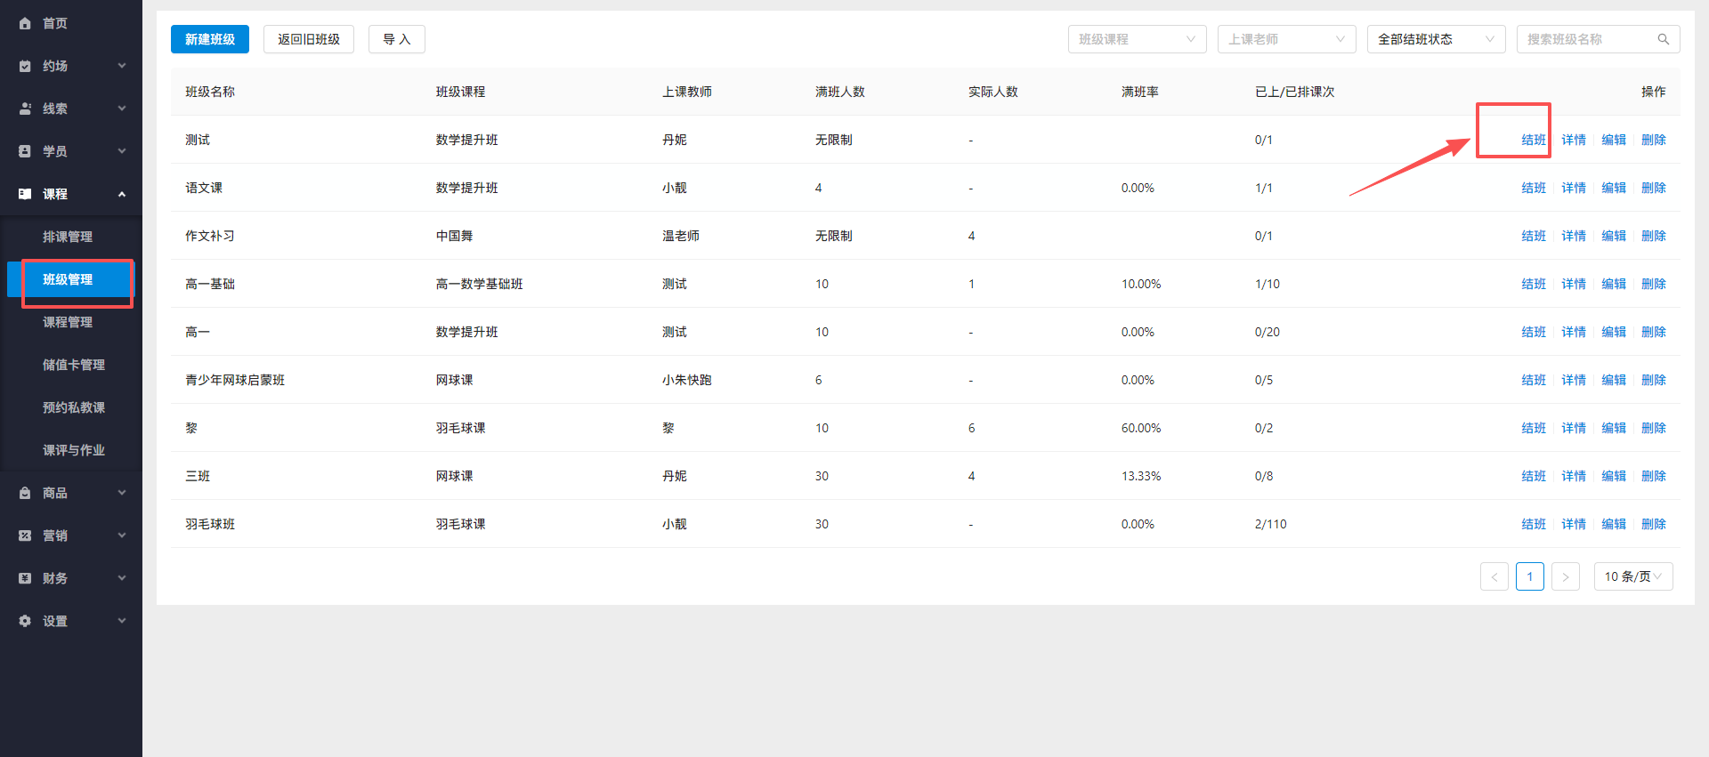Click the 财务 finance icon in sidebar
The height and width of the screenshot is (757, 1709).
click(25, 578)
